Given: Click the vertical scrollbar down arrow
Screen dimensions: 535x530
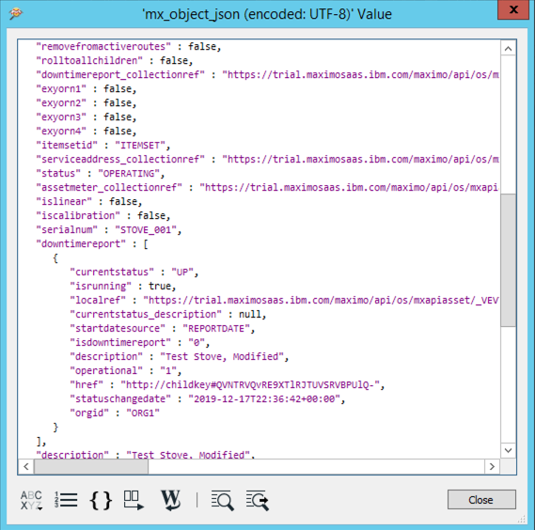Looking at the screenshot, I should coord(508,450).
